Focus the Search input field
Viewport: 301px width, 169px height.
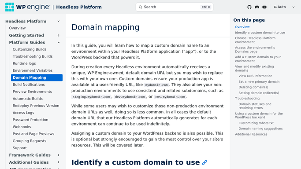pos(175,7)
